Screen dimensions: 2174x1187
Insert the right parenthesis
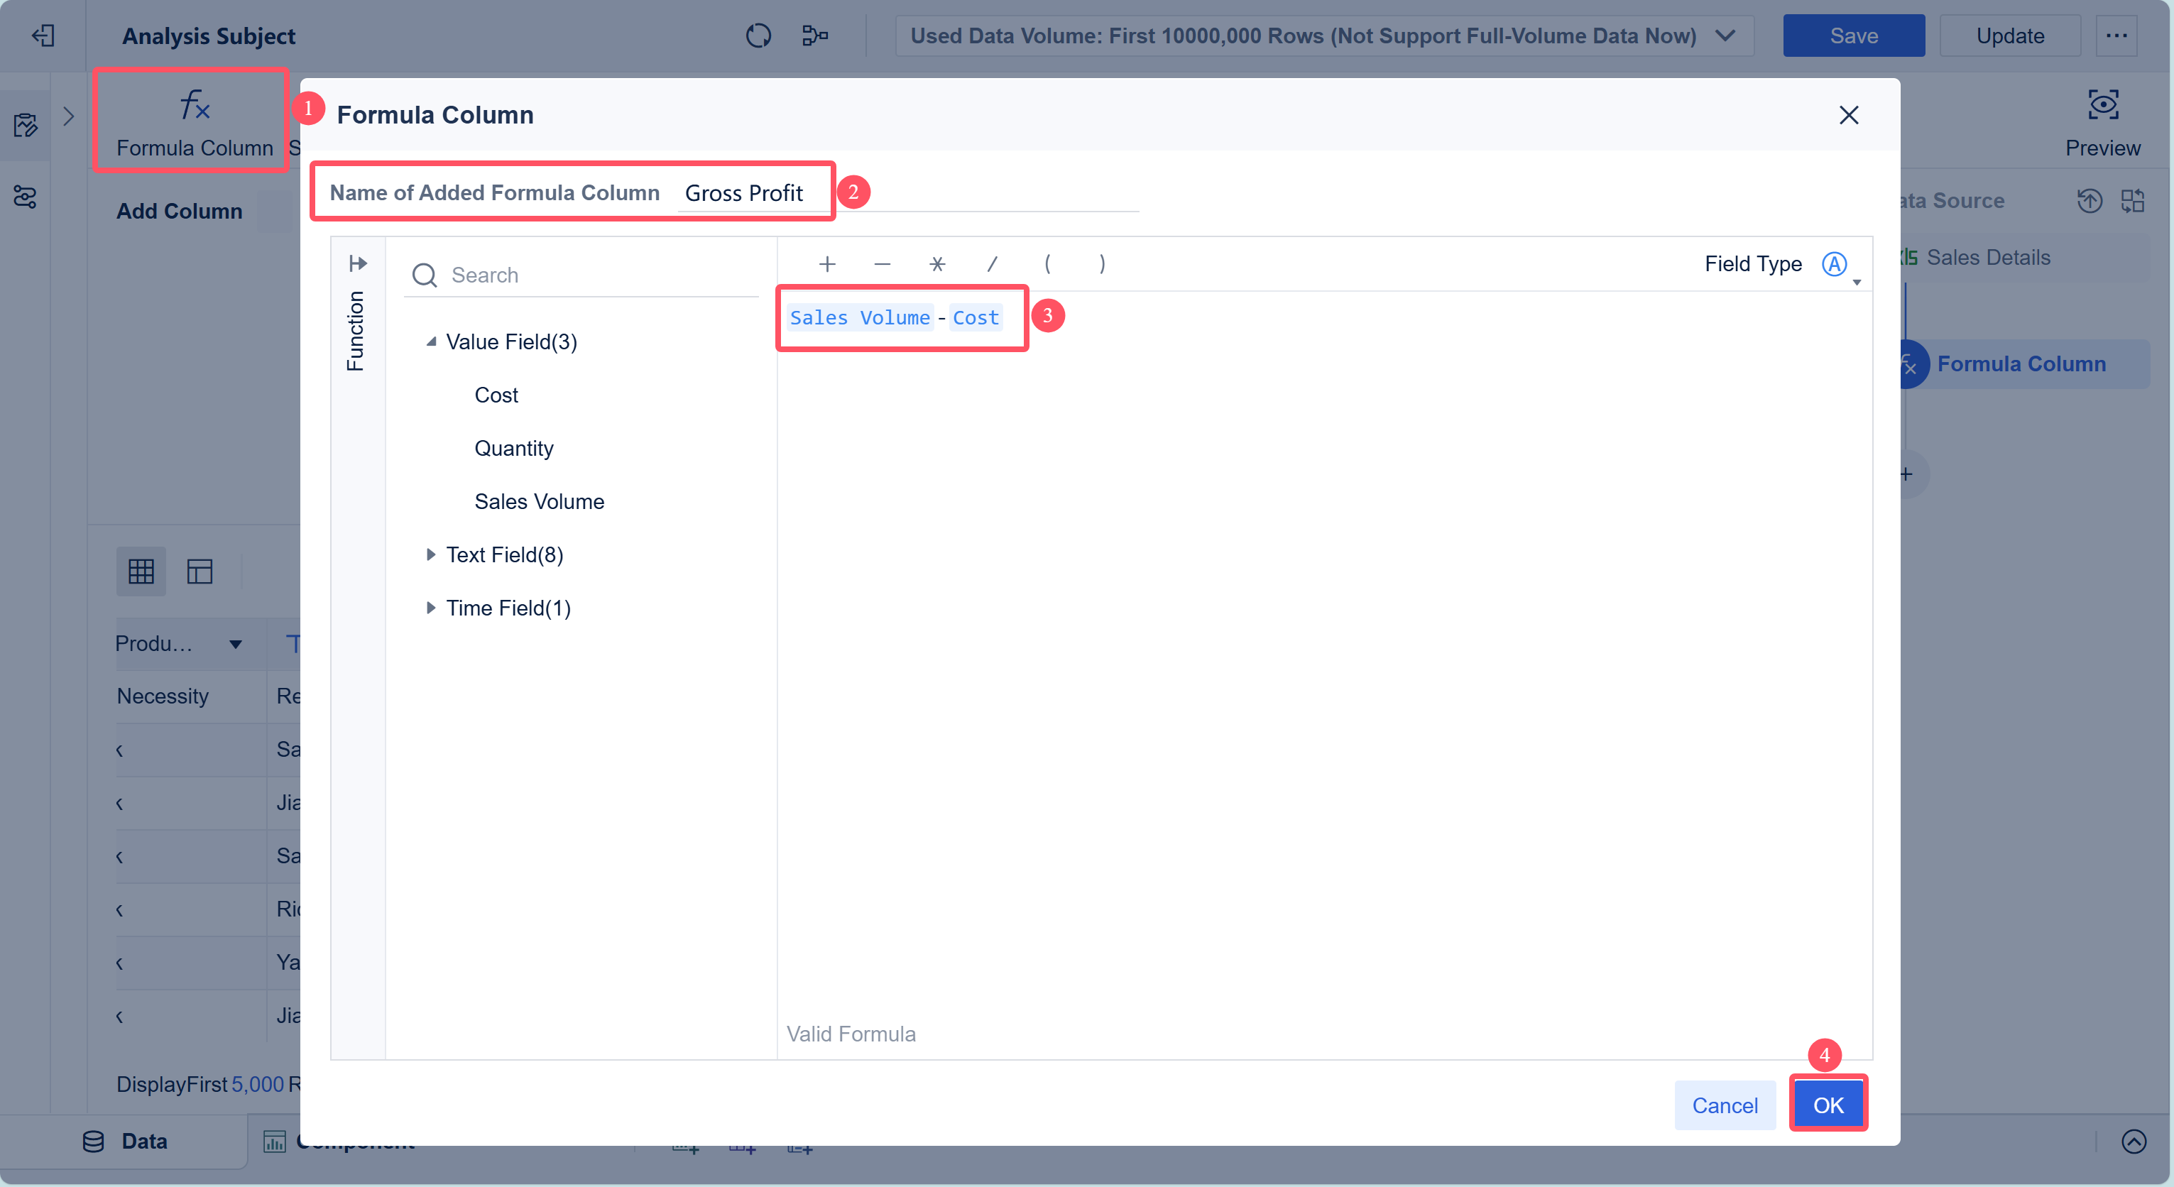(x=1102, y=264)
